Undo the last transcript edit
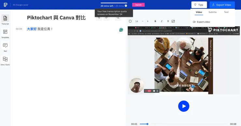The image size is (241, 126). (x=99, y=18)
